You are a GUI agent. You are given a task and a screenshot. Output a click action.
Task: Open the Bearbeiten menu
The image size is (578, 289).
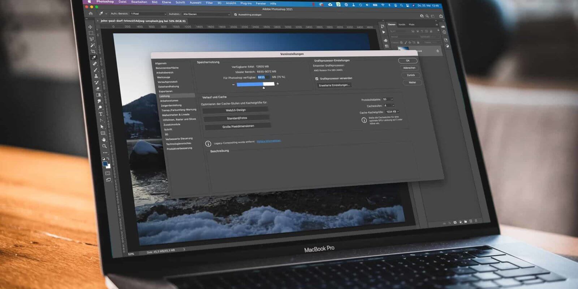(139, 2)
